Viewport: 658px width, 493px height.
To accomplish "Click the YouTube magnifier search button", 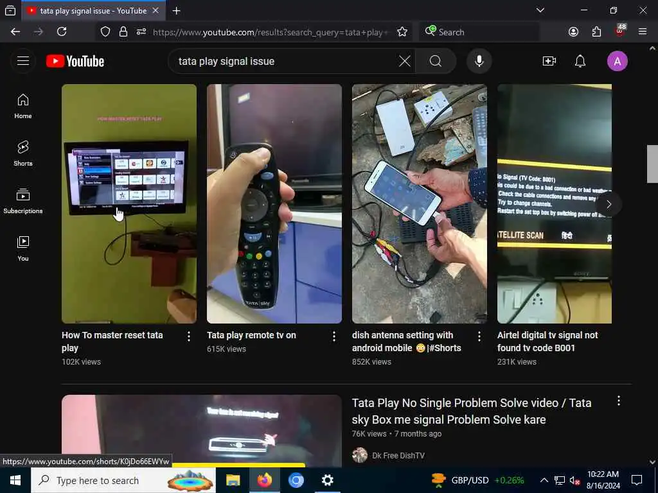I will (436, 61).
